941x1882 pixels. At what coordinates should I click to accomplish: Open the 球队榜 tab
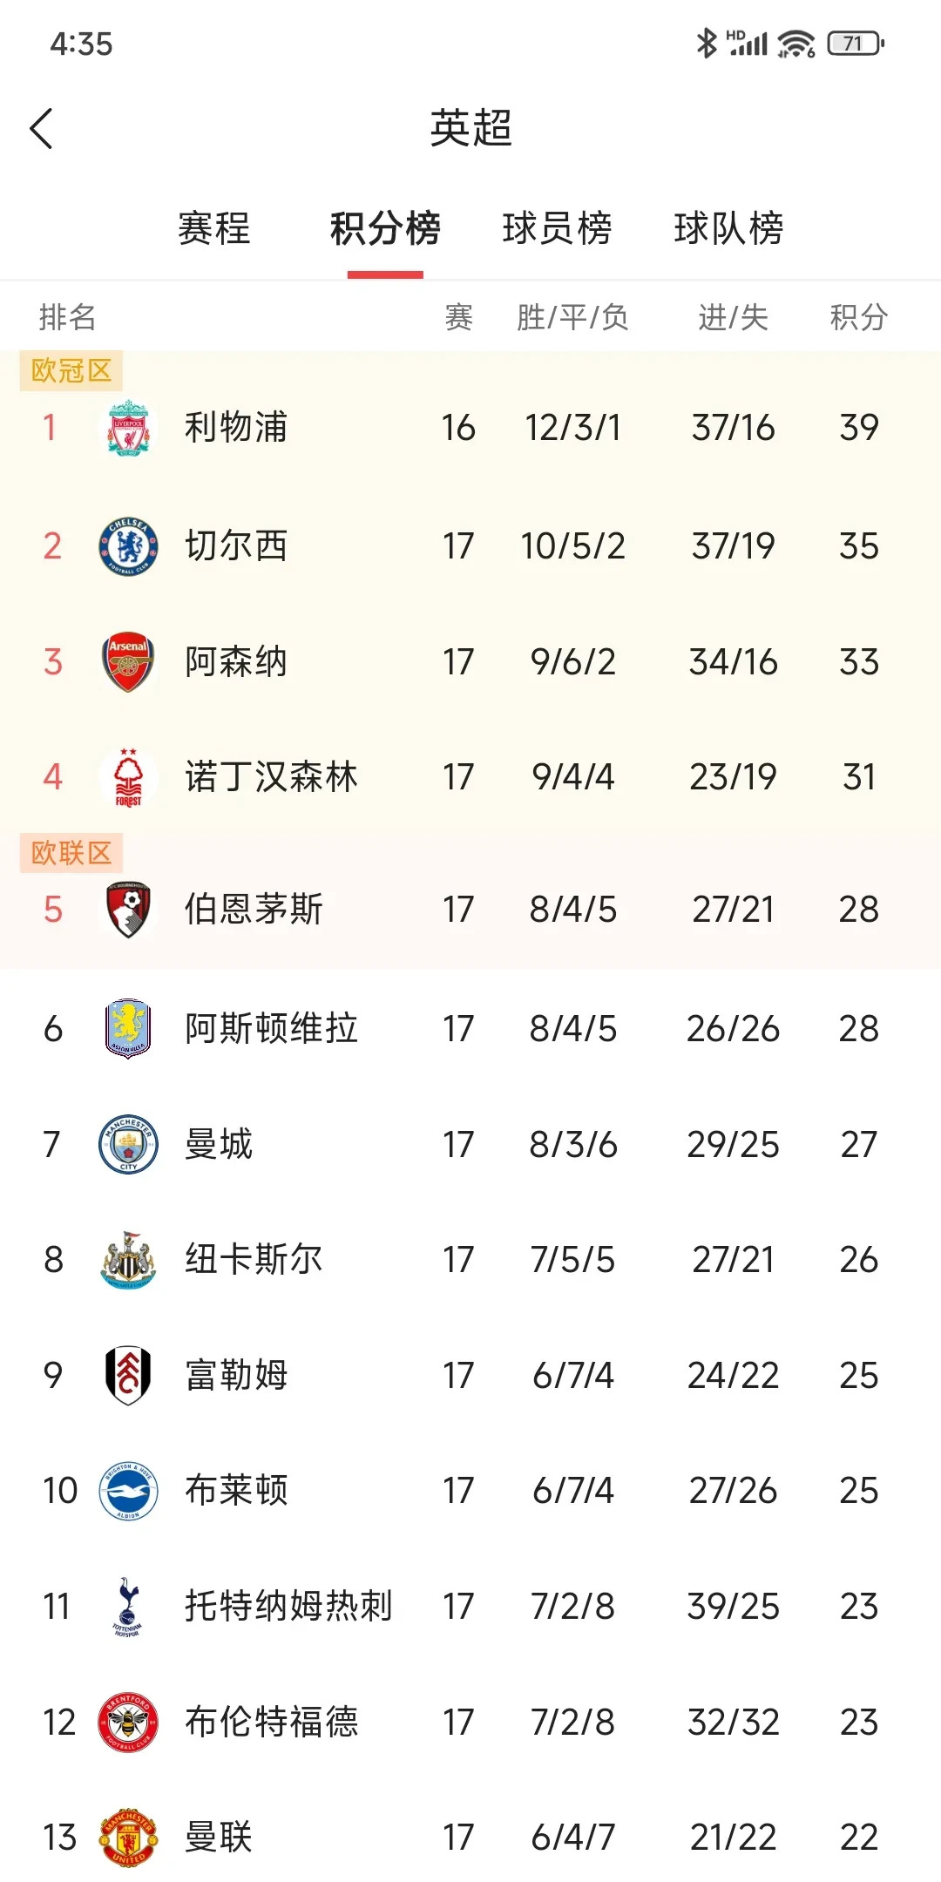pyautogui.click(x=729, y=229)
